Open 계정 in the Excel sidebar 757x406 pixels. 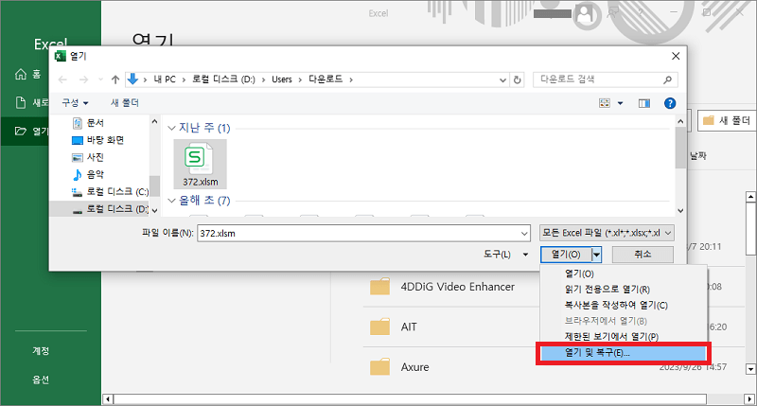click(x=41, y=351)
